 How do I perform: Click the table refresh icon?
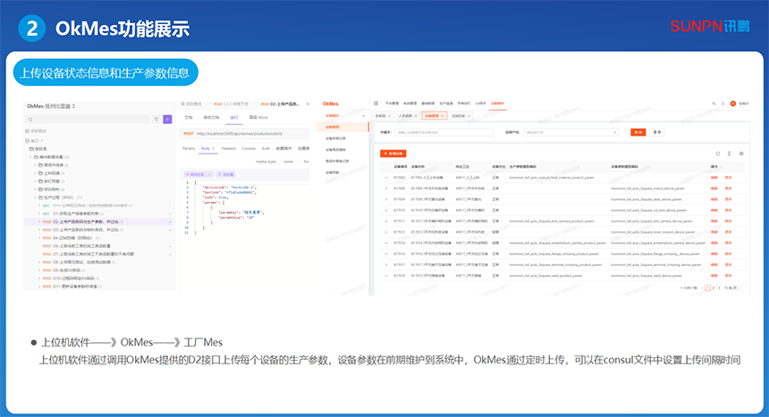coord(718,154)
